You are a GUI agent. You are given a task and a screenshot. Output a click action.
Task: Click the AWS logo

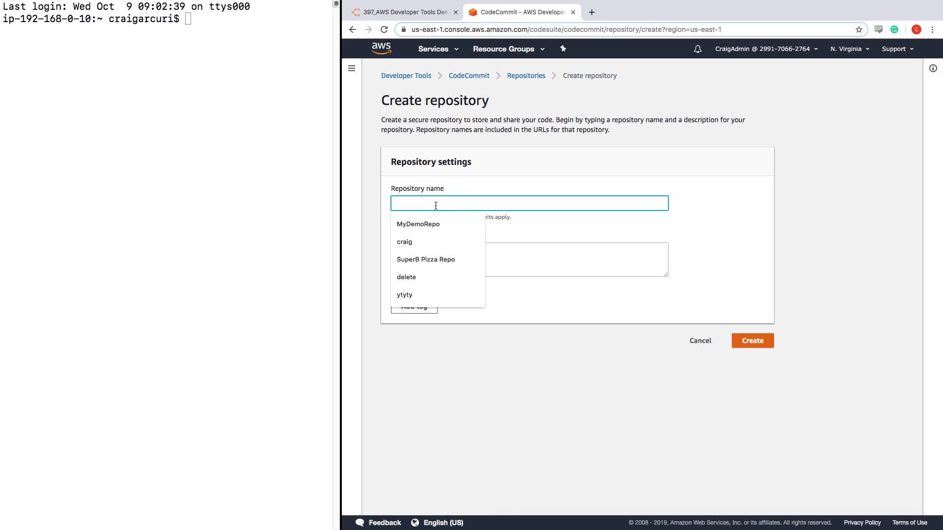tap(381, 48)
